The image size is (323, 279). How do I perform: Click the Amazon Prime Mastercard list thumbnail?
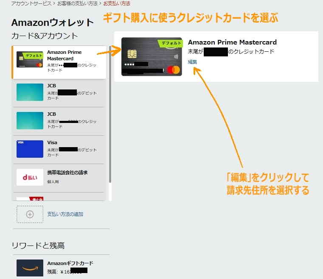(30, 59)
